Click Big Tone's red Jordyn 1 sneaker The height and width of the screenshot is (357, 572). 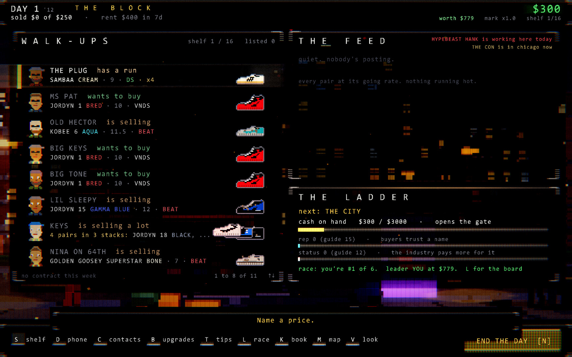[250, 180]
